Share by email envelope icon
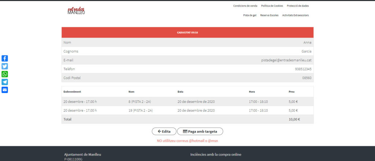The image size is (375, 161). click(x=5, y=90)
